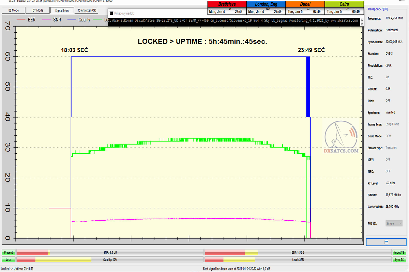
Task: Open the MIS Single dropdown
Action: point(394,223)
